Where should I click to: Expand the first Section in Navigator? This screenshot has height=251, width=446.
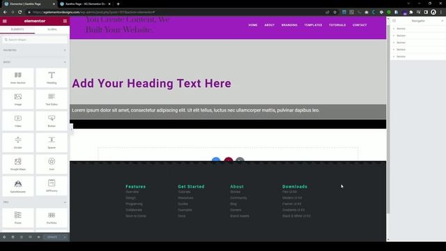coord(394,29)
